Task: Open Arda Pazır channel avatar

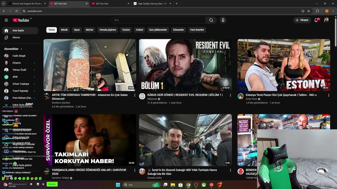Action: [x=241, y=96]
